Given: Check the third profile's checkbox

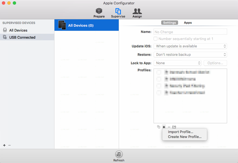Looking at the screenshot, I should tap(159, 86).
